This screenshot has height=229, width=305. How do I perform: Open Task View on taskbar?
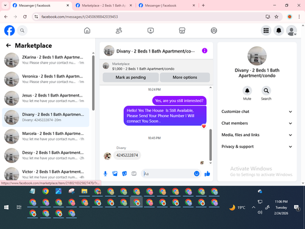pyautogui.click(x=19, y=207)
